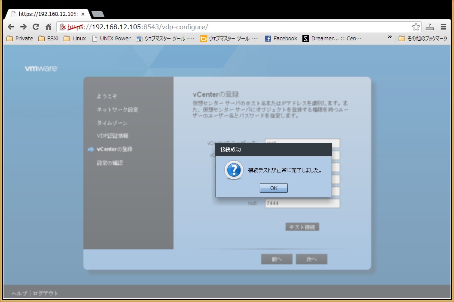
Task: Click the extension icon beside the star
Action: click(x=430, y=27)
